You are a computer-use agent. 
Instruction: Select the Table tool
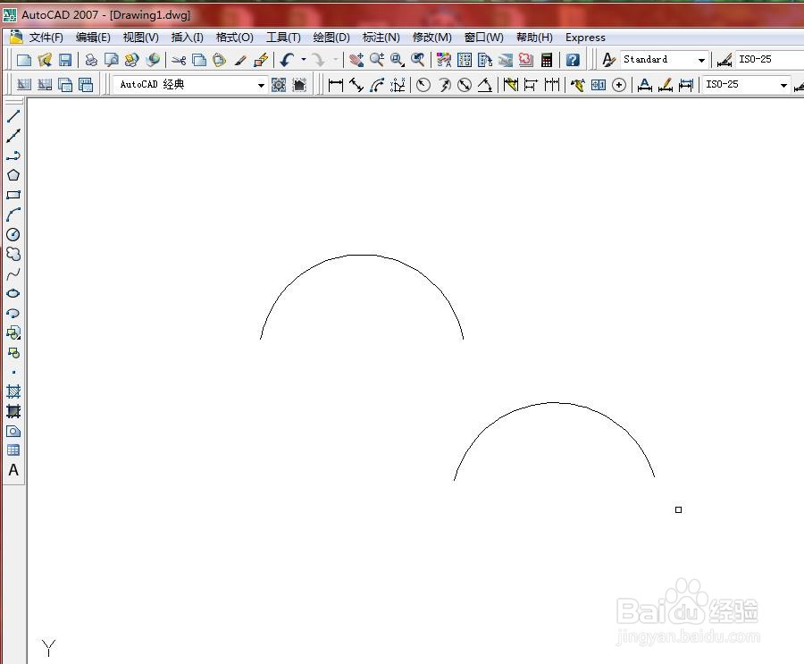point(13,450)
